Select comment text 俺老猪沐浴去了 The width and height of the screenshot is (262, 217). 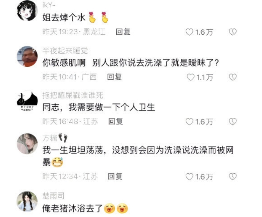click(x=72, y=209)
